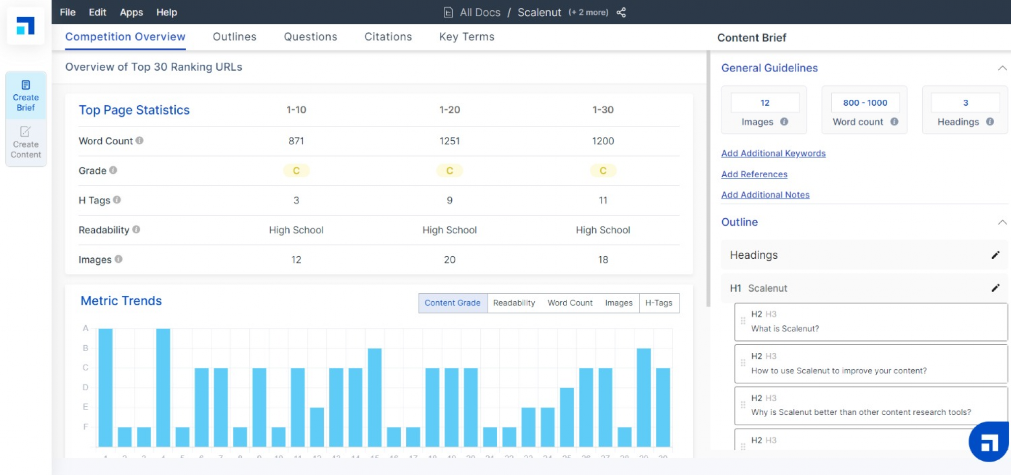Open the File menu
Image resolution: width=1011 pixels, height=475 pixels.
(x=68, y=12)
